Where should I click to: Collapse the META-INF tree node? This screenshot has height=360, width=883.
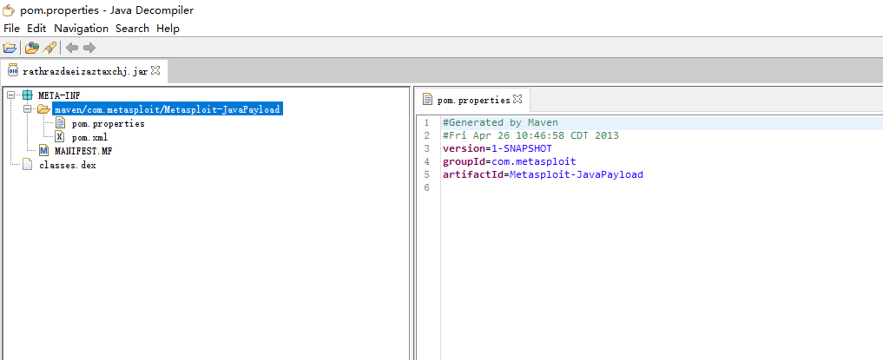[x=10, y=95]
